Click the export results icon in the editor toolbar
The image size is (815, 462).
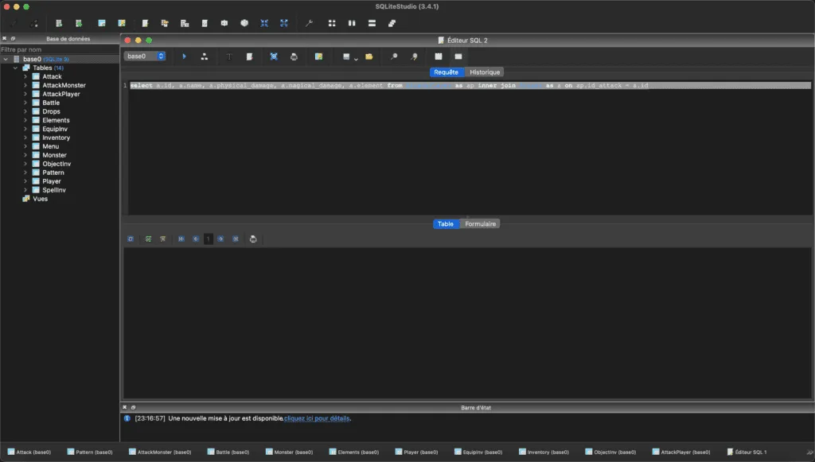274,56
